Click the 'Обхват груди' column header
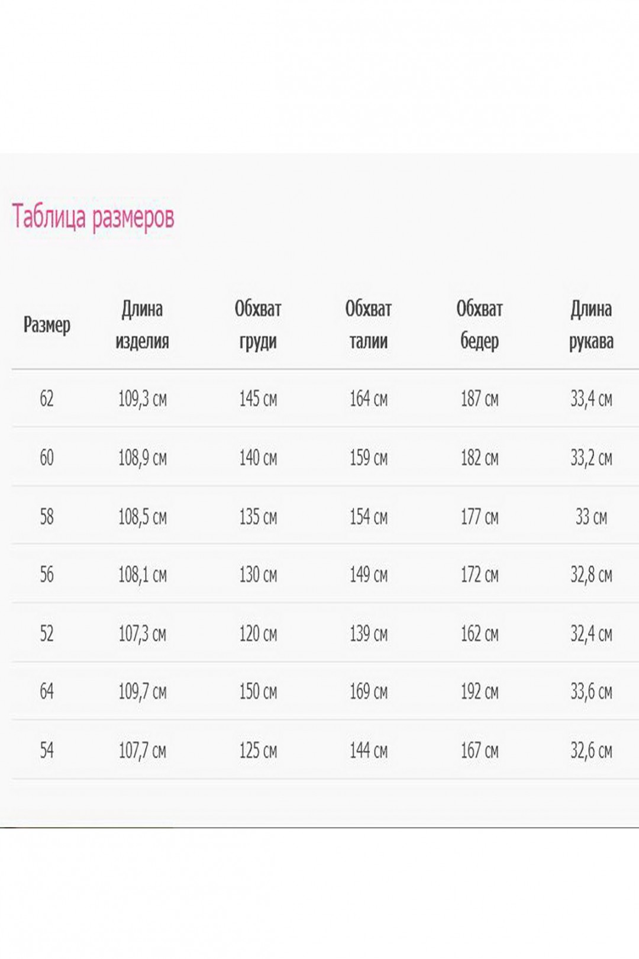This screenshot has width=639, height=959. pos(258,324)
